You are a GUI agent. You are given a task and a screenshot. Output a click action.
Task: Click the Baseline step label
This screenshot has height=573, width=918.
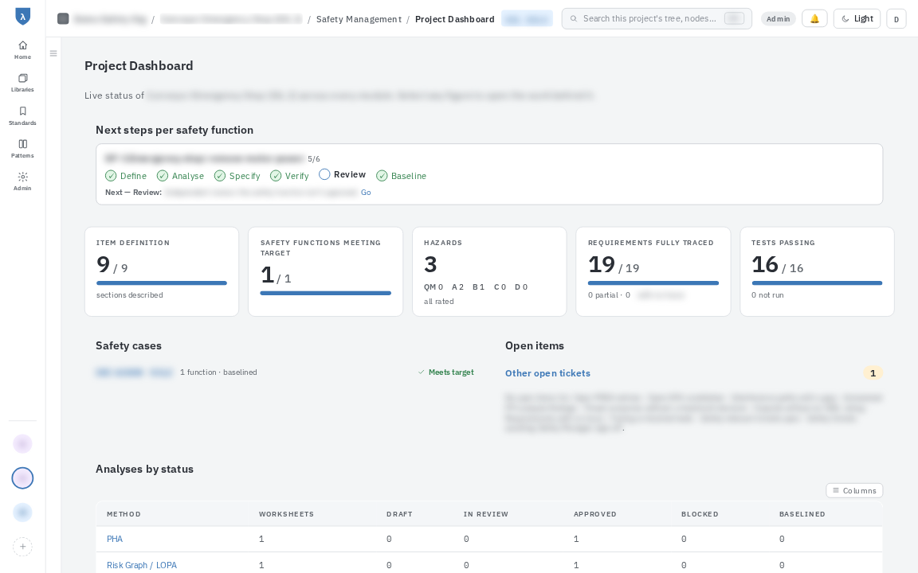coord(409,176)
